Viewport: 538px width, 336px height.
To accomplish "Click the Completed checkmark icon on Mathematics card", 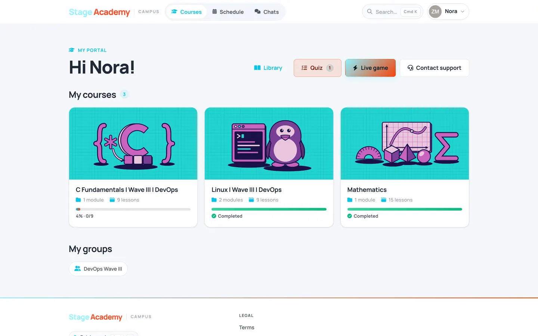I will click(x=350, y=216).
